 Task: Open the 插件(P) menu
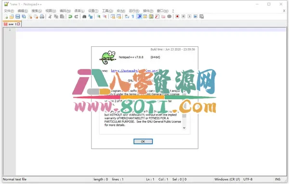[148, 11]
